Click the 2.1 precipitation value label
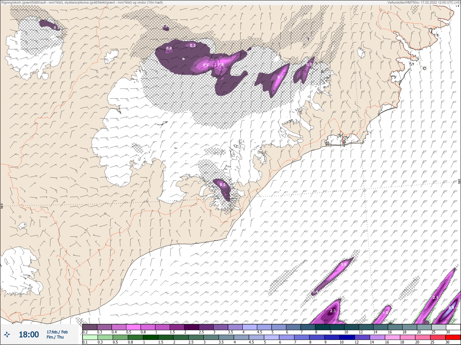 pos(435,297)
